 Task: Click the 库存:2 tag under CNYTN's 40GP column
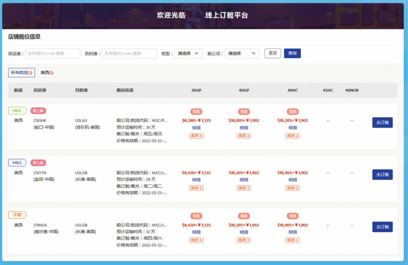pyautogui.click(x=244, y=188)
